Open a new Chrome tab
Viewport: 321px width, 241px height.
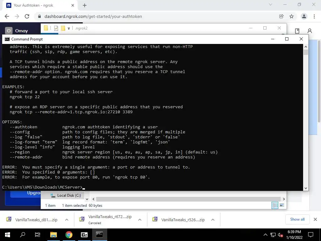pyautogui.click(x=85, y=5)
